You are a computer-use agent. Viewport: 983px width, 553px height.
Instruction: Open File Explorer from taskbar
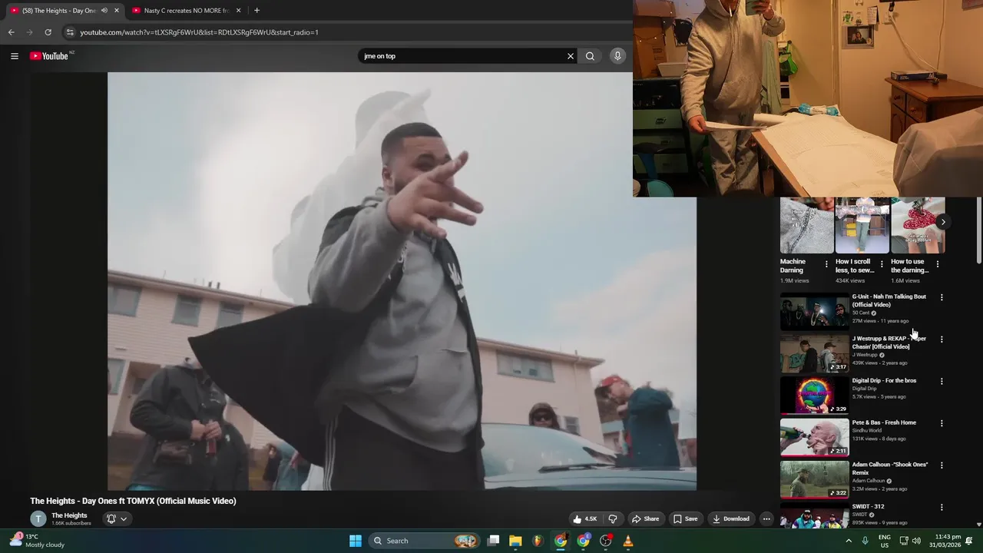515,541
